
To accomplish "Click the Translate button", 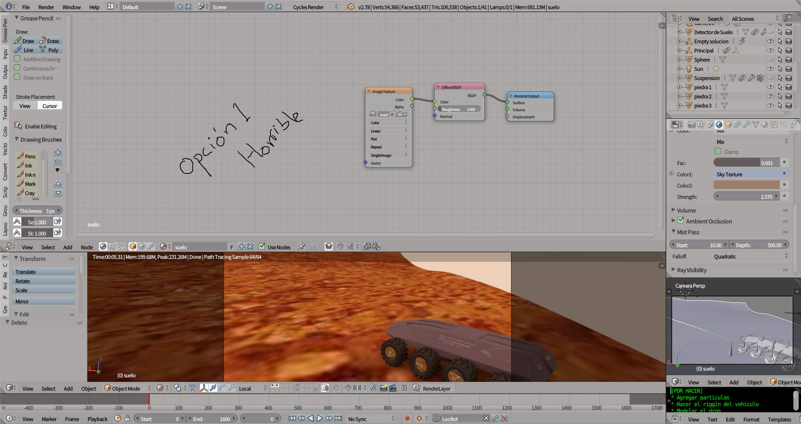I will 44,272.
